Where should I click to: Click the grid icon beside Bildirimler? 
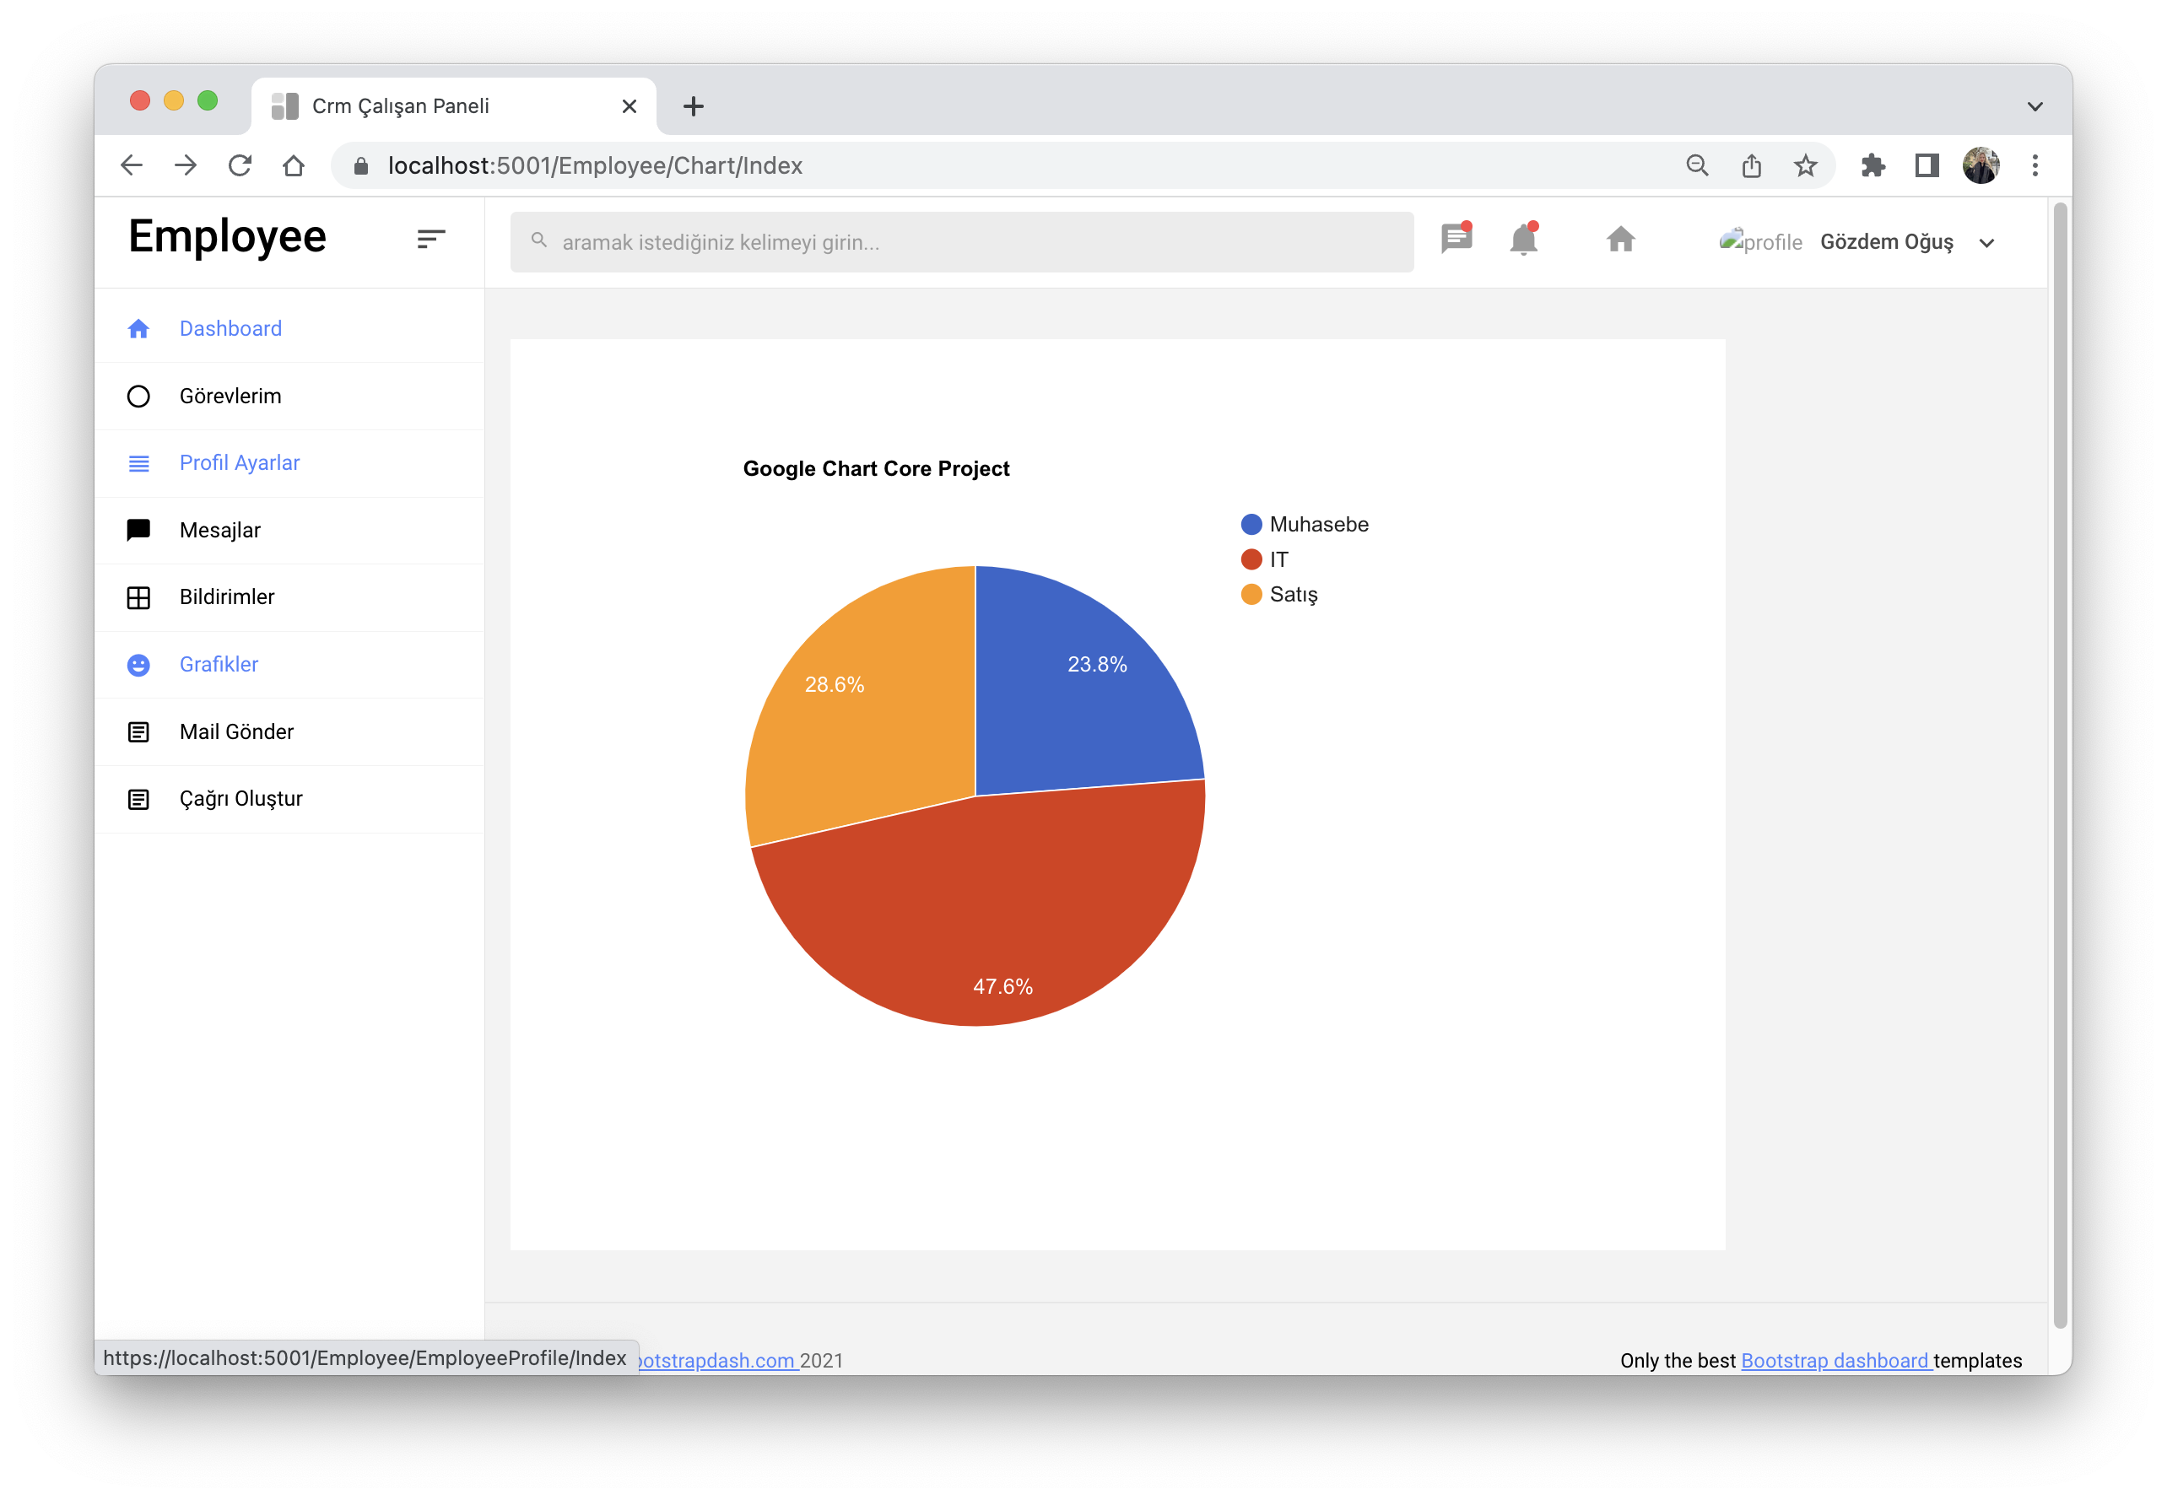tap(138, 598)
